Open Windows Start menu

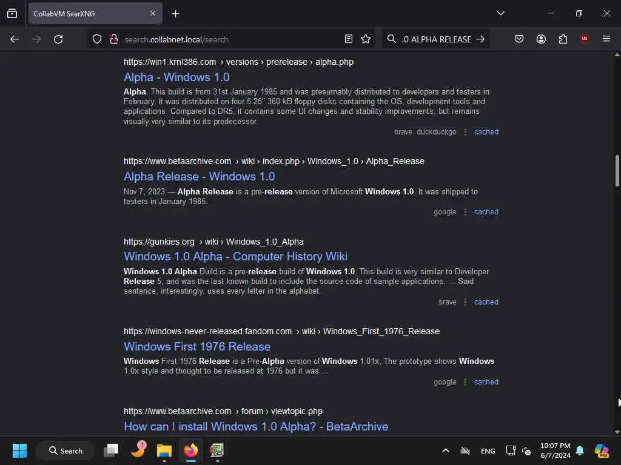pyautogui.click(x=19, y=450)
